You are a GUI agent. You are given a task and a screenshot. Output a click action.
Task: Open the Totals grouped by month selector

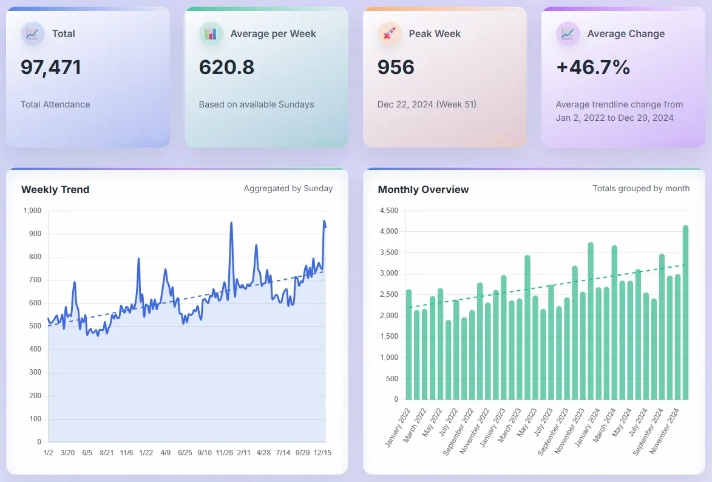point(641,188)
